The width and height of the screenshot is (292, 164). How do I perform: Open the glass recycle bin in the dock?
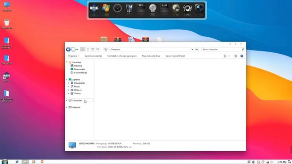click(x=129, y=8)
